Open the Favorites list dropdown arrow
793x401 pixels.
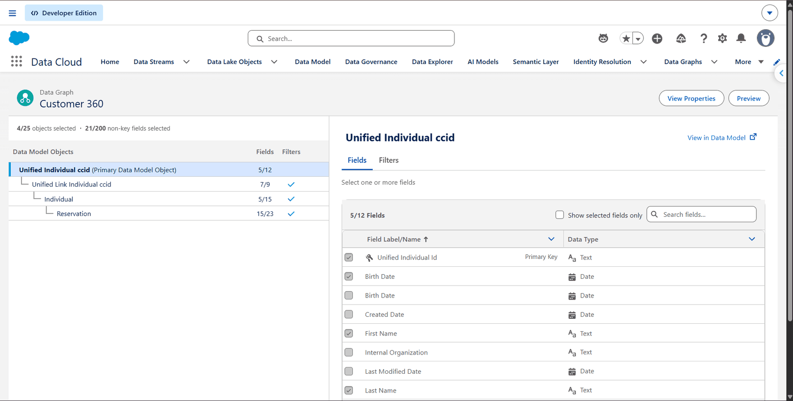(x=638, y=38)
